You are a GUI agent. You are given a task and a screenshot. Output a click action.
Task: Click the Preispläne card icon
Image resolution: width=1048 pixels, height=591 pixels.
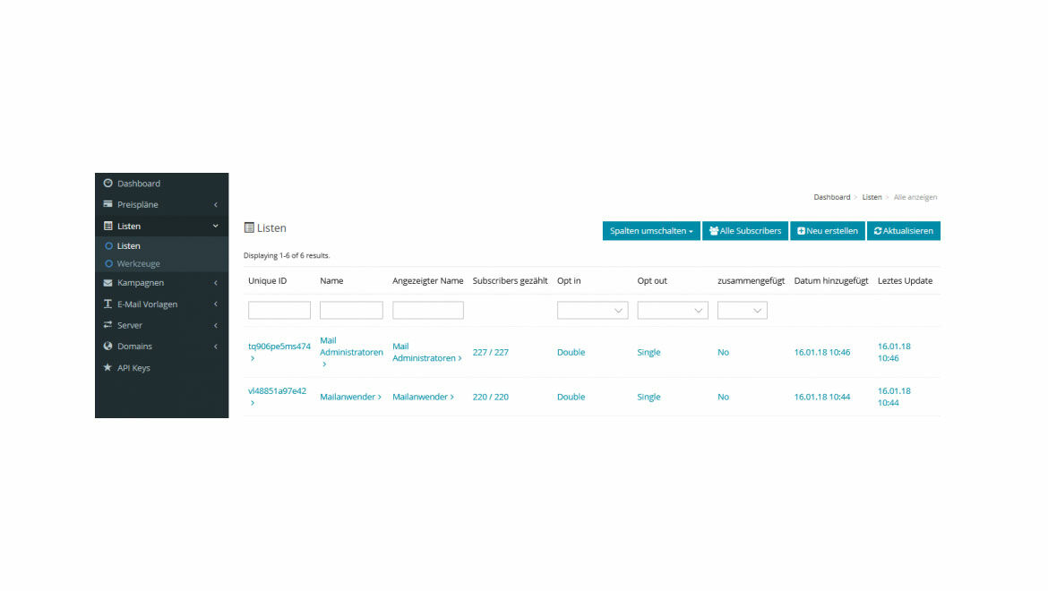coord(107,204)
